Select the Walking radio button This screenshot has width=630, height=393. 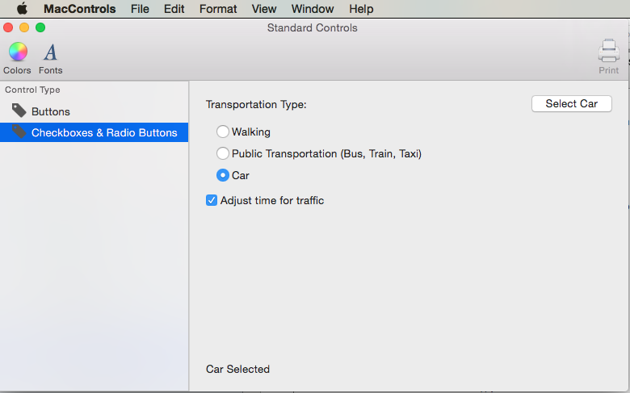(223, 132)
